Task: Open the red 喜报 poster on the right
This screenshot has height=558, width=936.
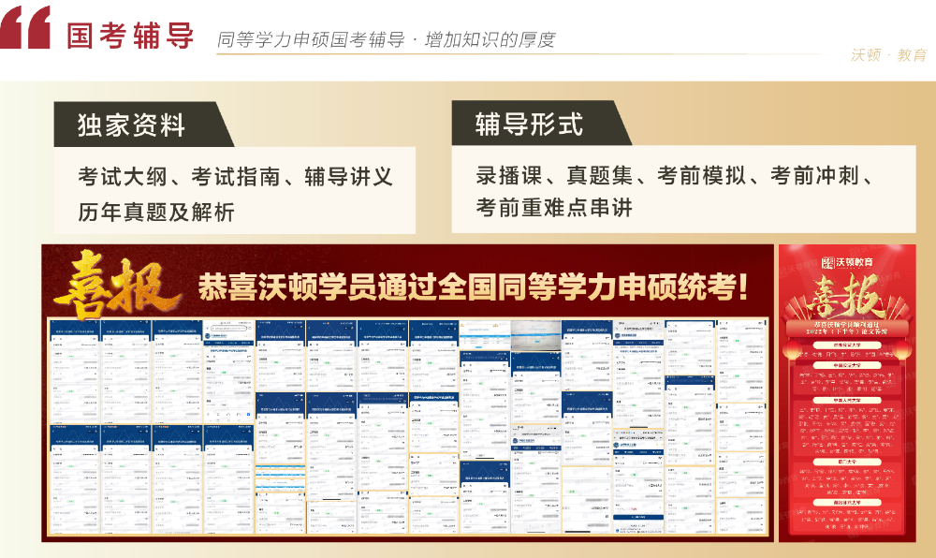Action: tap(847, 392)
